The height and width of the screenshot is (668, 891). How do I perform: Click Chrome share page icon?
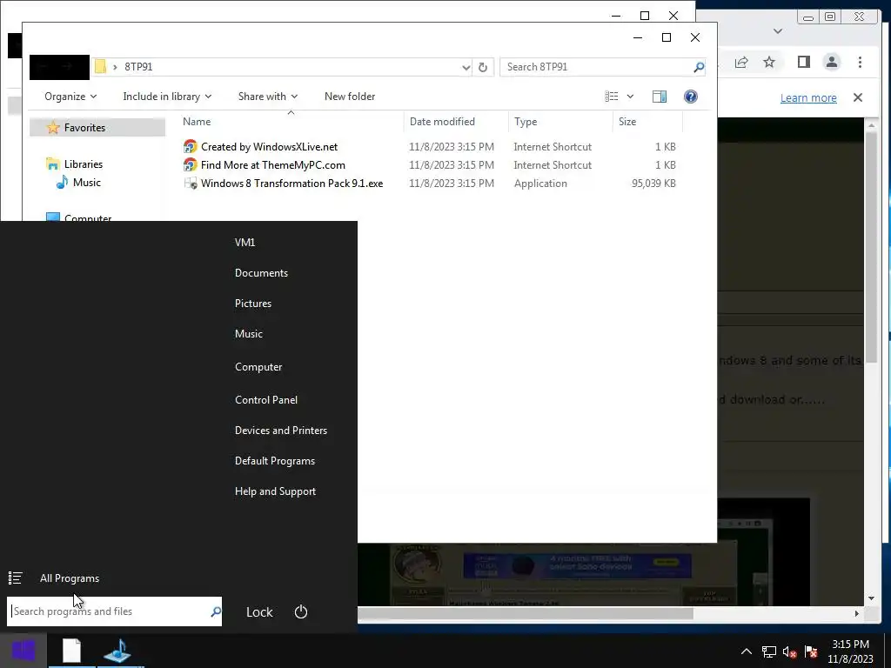pyautogui.click(x=741, y=63)
